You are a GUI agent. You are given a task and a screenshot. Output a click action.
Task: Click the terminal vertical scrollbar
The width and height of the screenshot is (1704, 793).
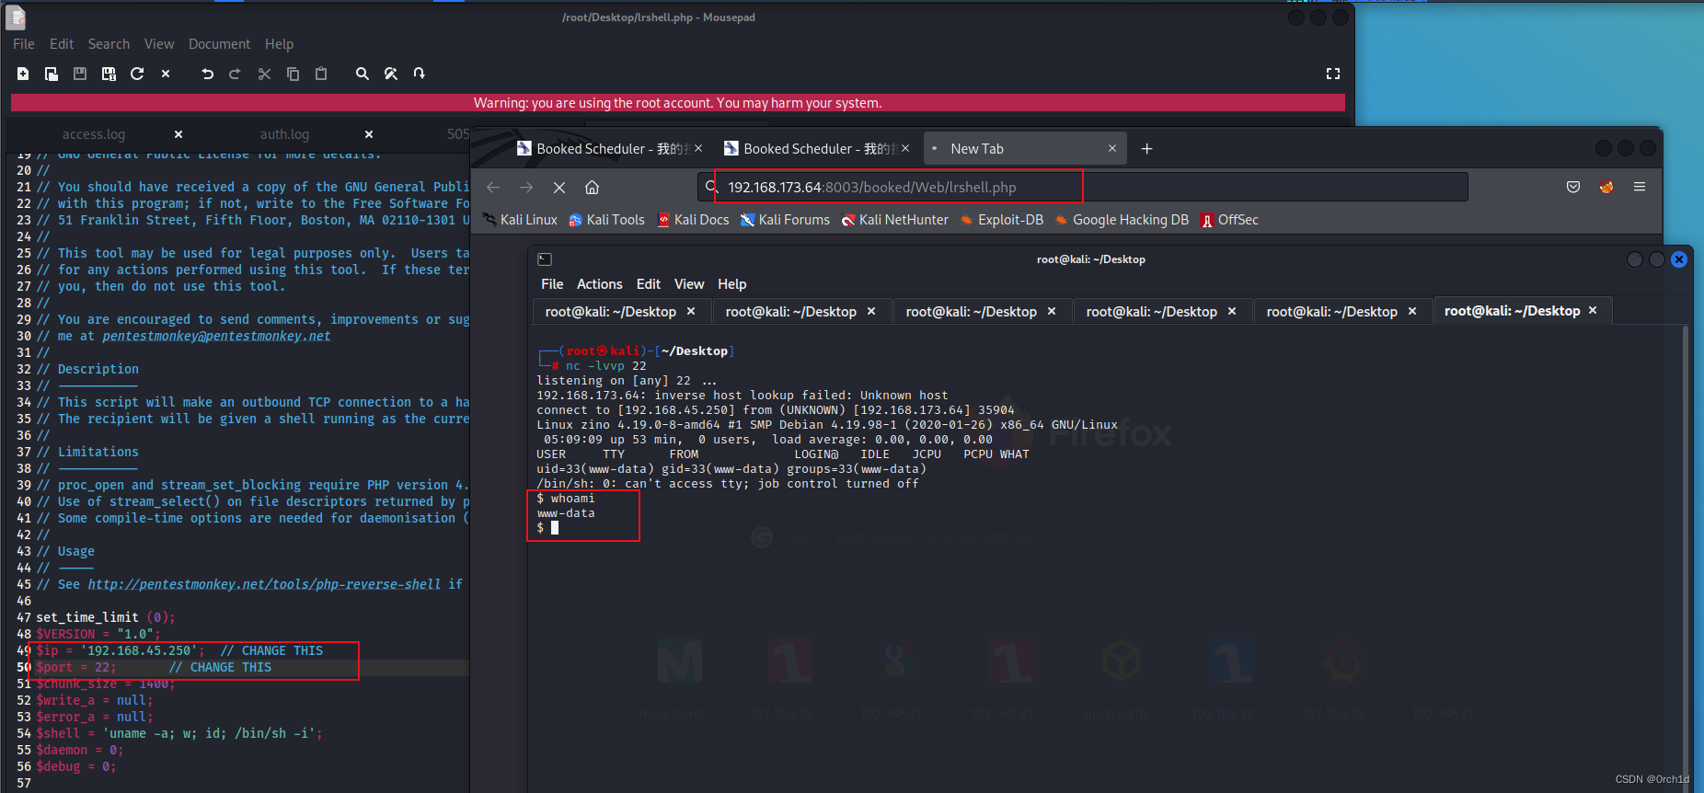(1686, 559)
